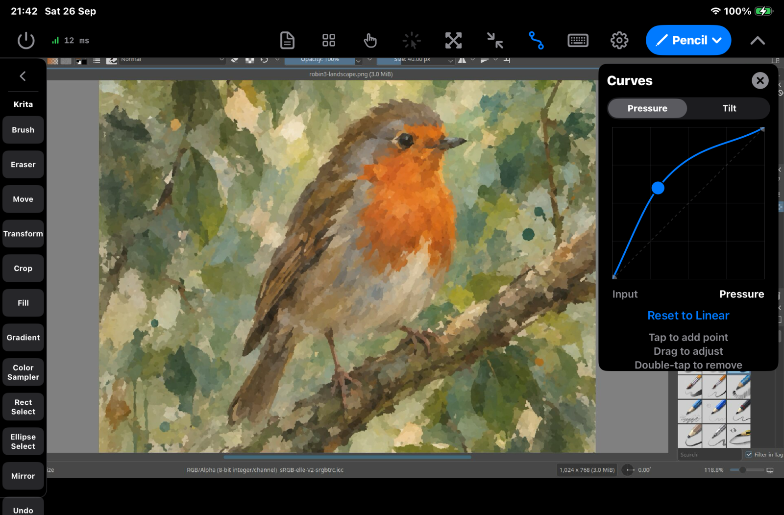Toggle Krita preserve alpha checker icon
This screenshot has width=784, height=515.
point(250,60)
